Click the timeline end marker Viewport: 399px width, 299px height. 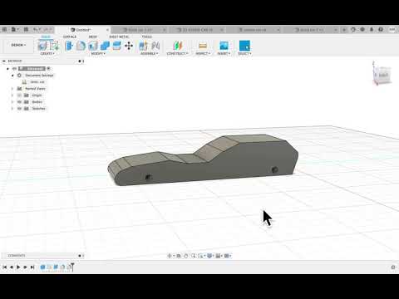pyautogui.click(x=72, y=267)
